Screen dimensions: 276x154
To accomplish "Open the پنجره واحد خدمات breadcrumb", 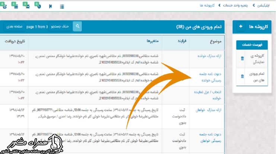I will point(235,6).
